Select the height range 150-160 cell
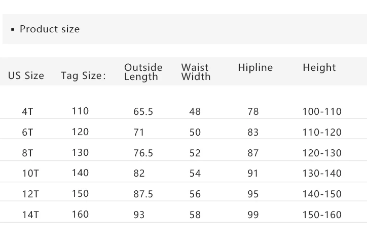This screenshot has height=251, width=367. pyautogui.click(x=322, y=215)
